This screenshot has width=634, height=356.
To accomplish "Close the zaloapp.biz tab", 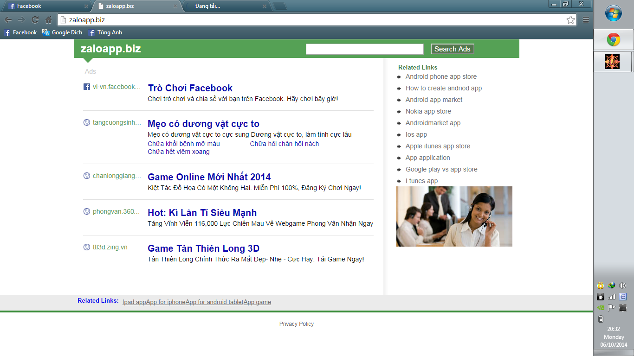I will tap(175, 6).
